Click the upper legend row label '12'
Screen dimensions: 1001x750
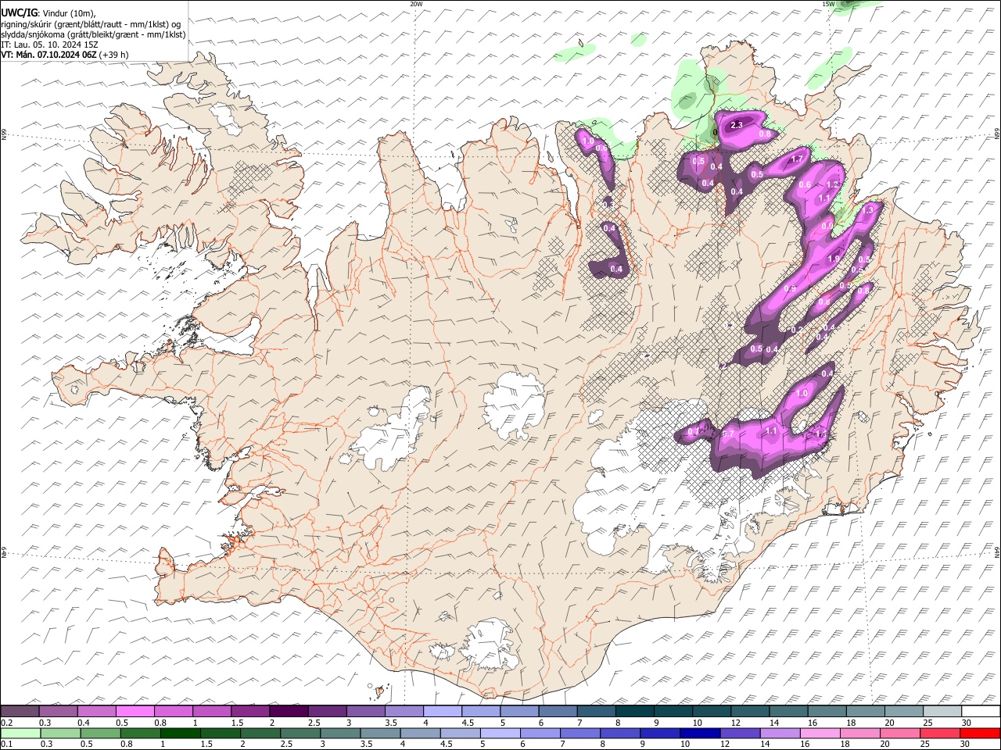[736, 723]
